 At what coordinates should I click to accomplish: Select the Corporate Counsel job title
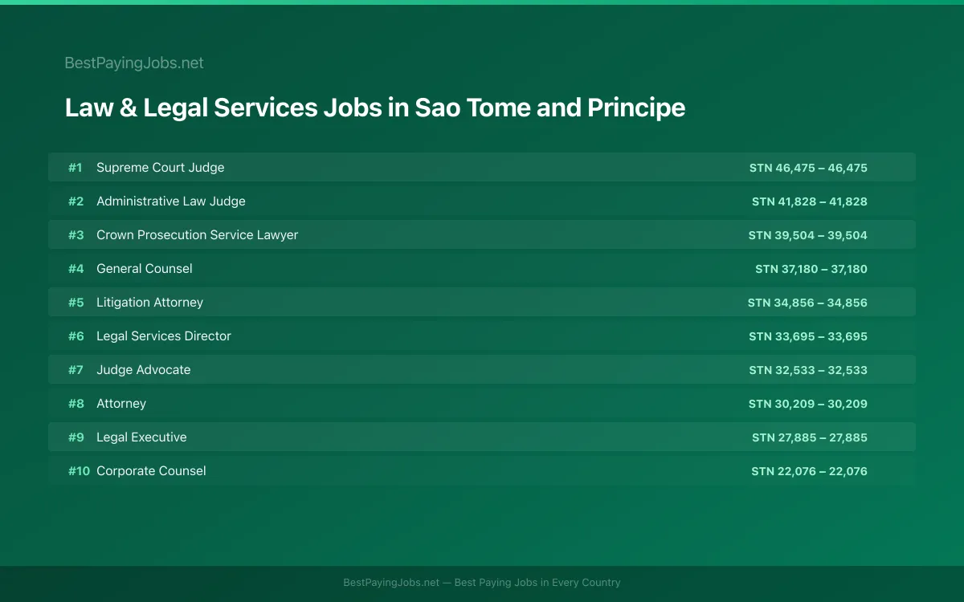[151, 471]
